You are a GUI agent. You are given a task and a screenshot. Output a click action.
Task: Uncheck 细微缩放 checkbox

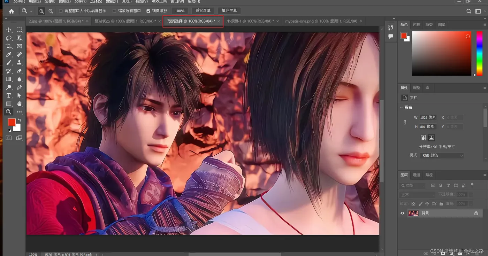click(148, 11)
